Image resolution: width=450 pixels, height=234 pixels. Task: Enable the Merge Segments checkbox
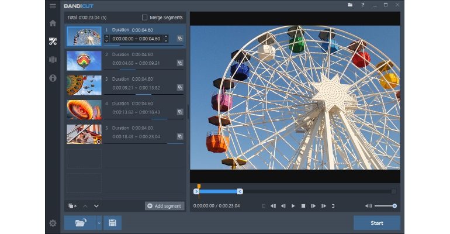[145, 18]
